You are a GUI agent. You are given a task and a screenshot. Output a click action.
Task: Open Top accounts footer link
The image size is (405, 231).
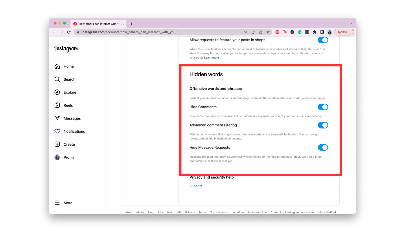click(x=219, y=212)
